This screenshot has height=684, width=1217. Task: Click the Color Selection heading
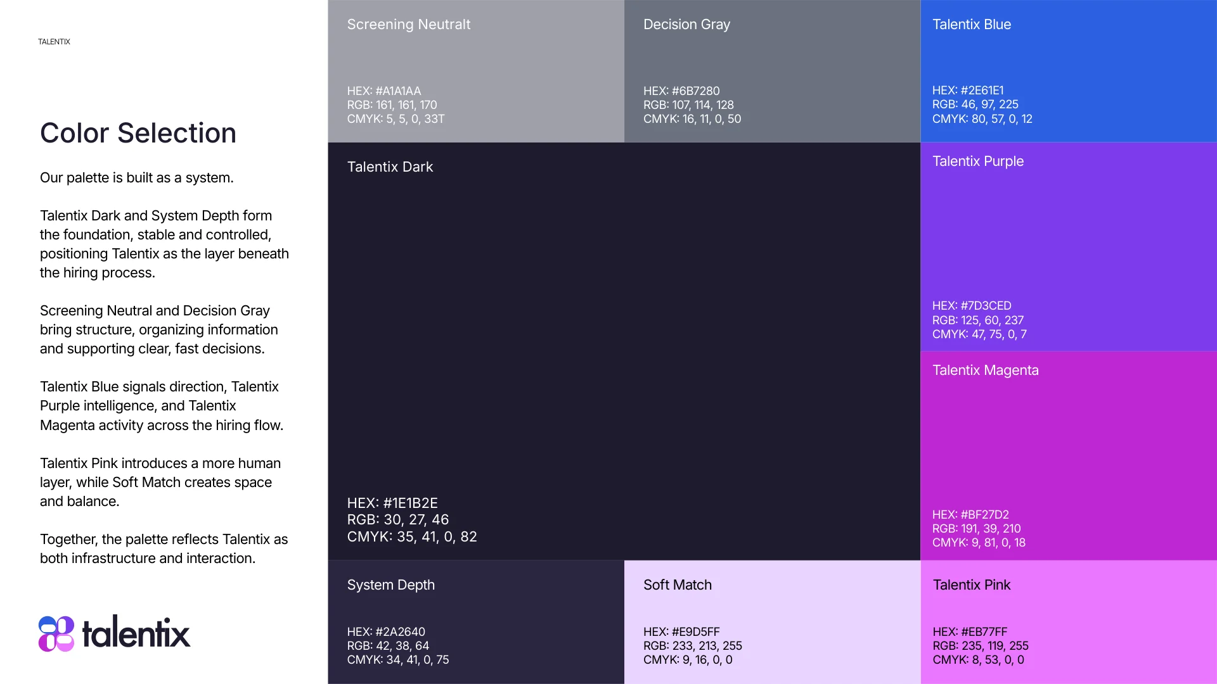[x=138, y=133]
